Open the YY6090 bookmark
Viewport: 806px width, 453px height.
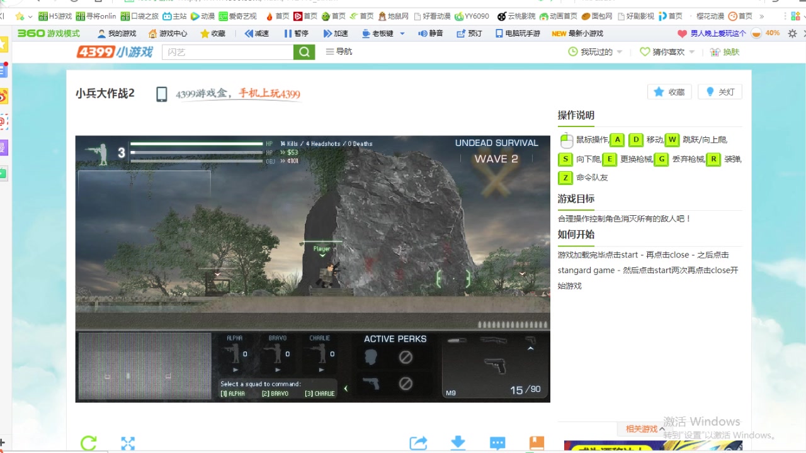(x=472, y=16)
